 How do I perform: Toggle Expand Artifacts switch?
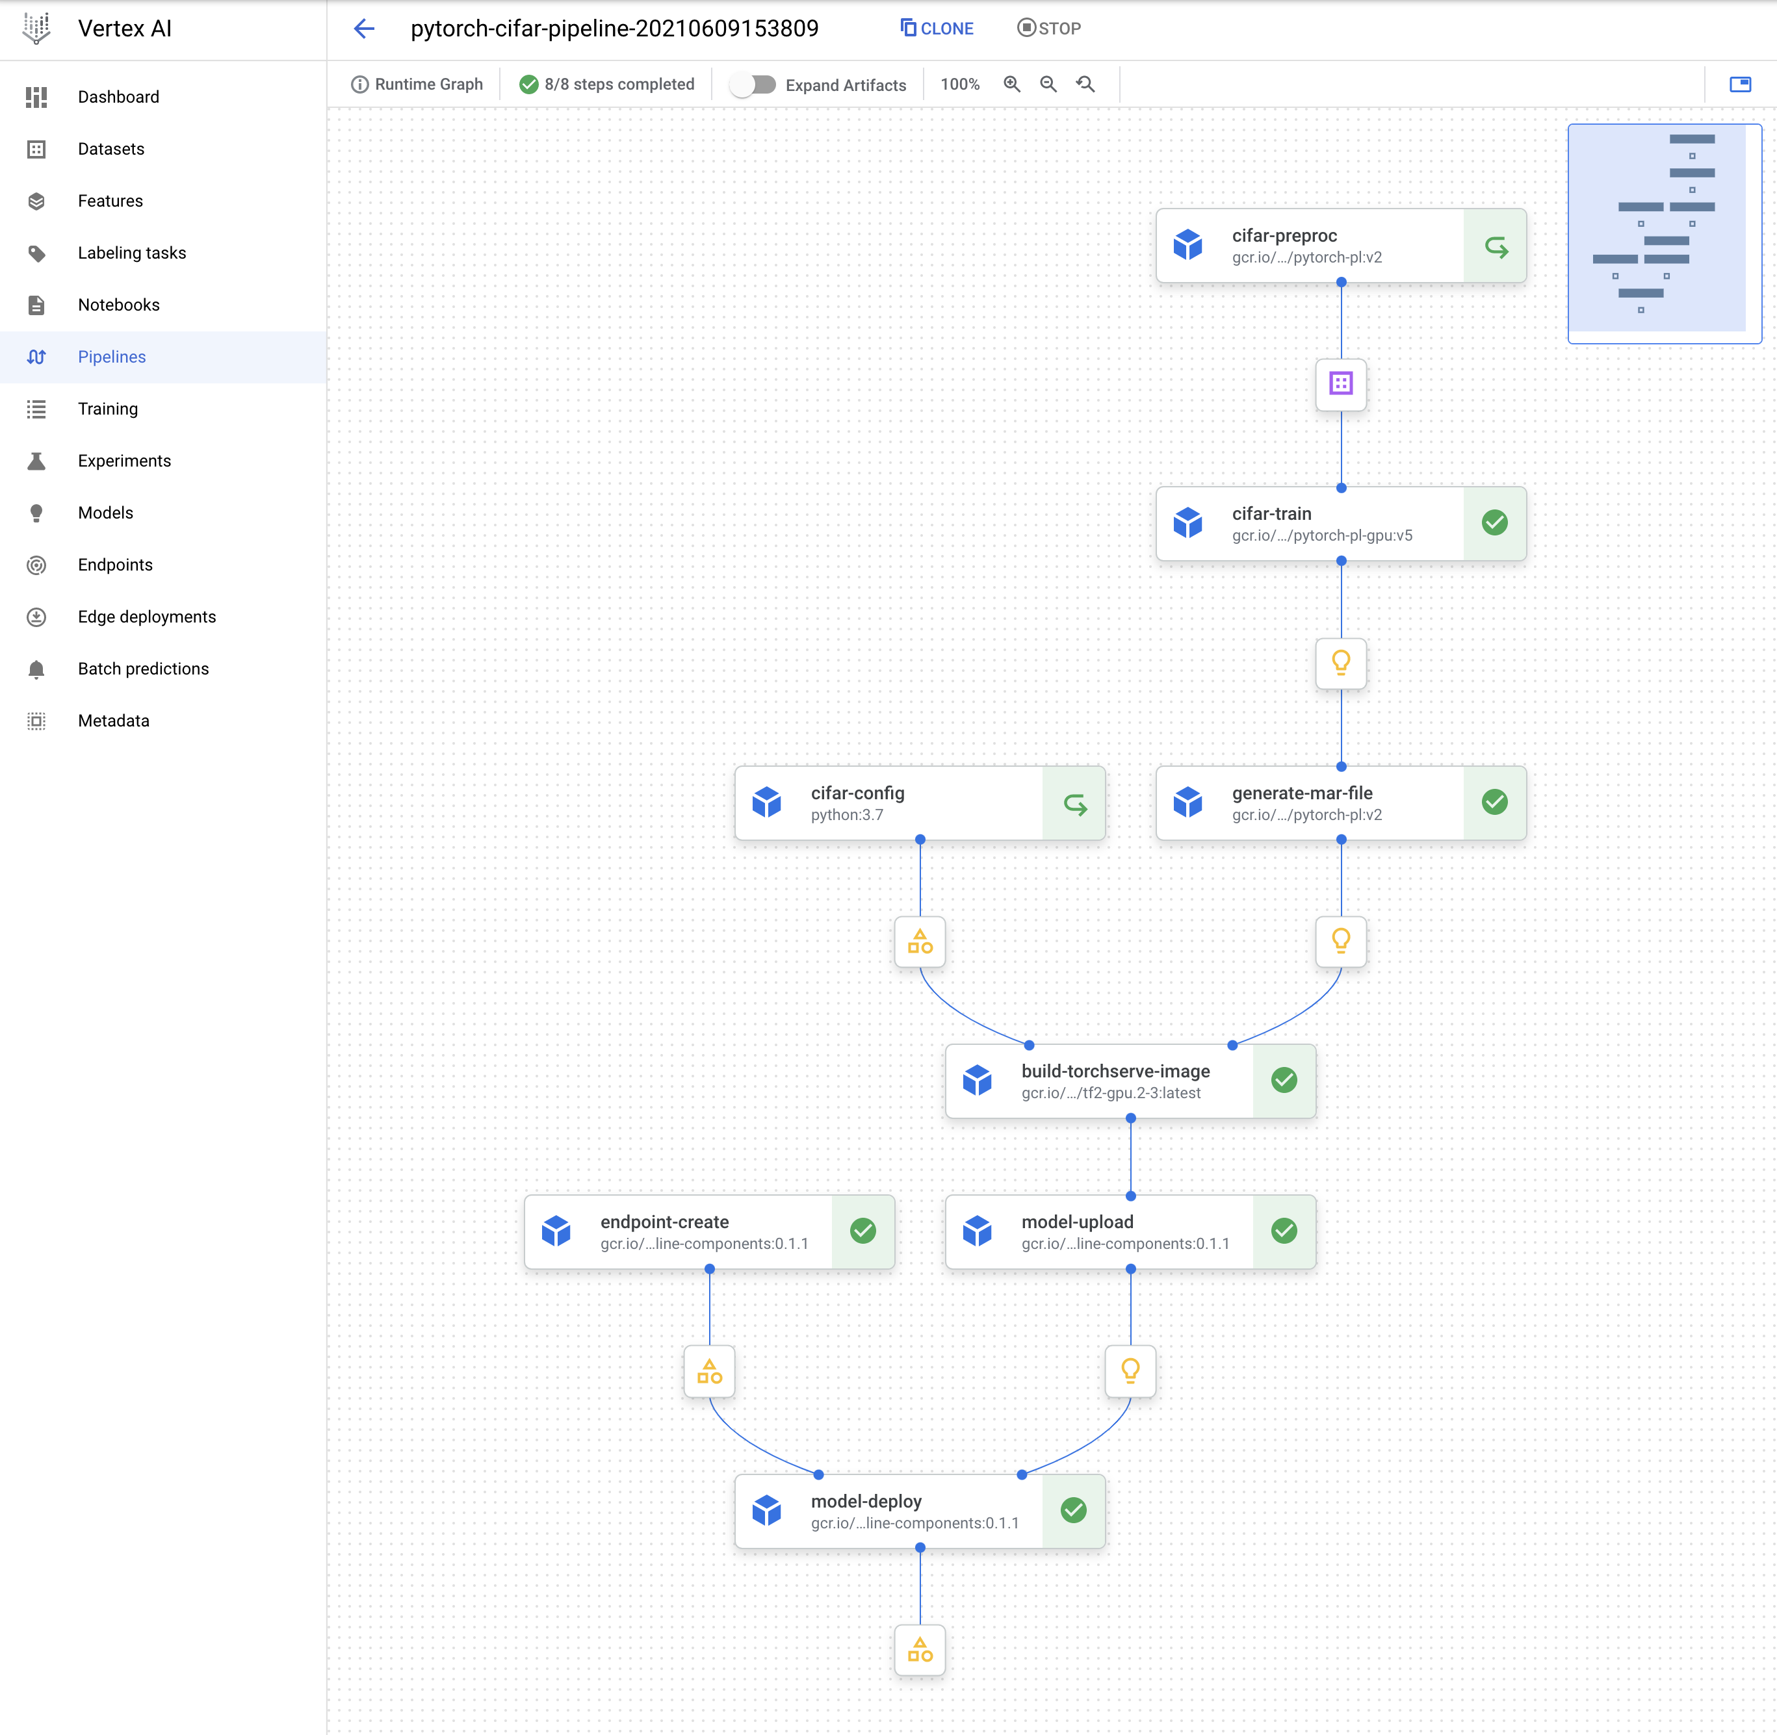[x=753, y=84]
